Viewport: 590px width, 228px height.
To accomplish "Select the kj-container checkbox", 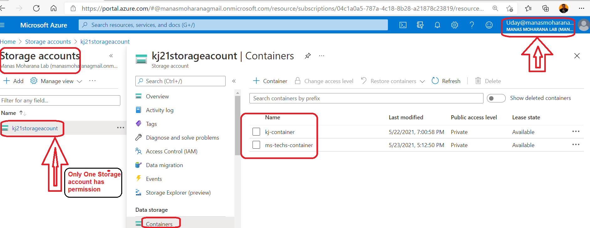I will (256, 132).
